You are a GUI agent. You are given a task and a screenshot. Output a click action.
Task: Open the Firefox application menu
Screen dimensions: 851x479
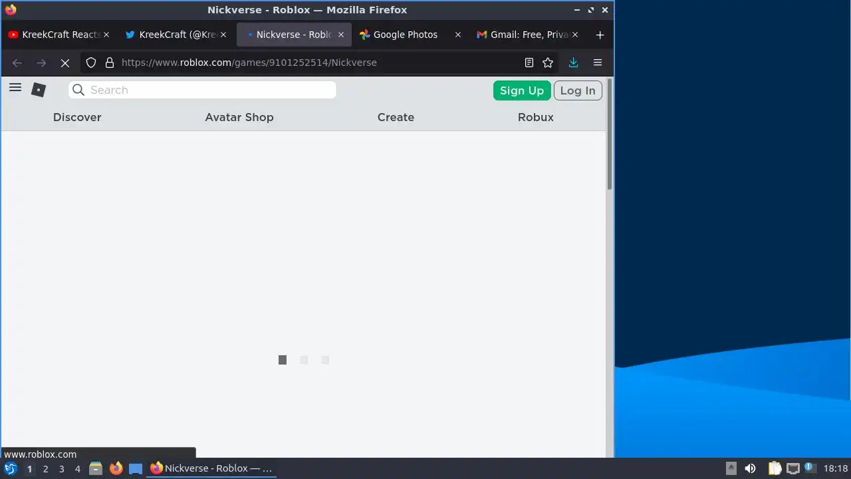coord(598,63)
